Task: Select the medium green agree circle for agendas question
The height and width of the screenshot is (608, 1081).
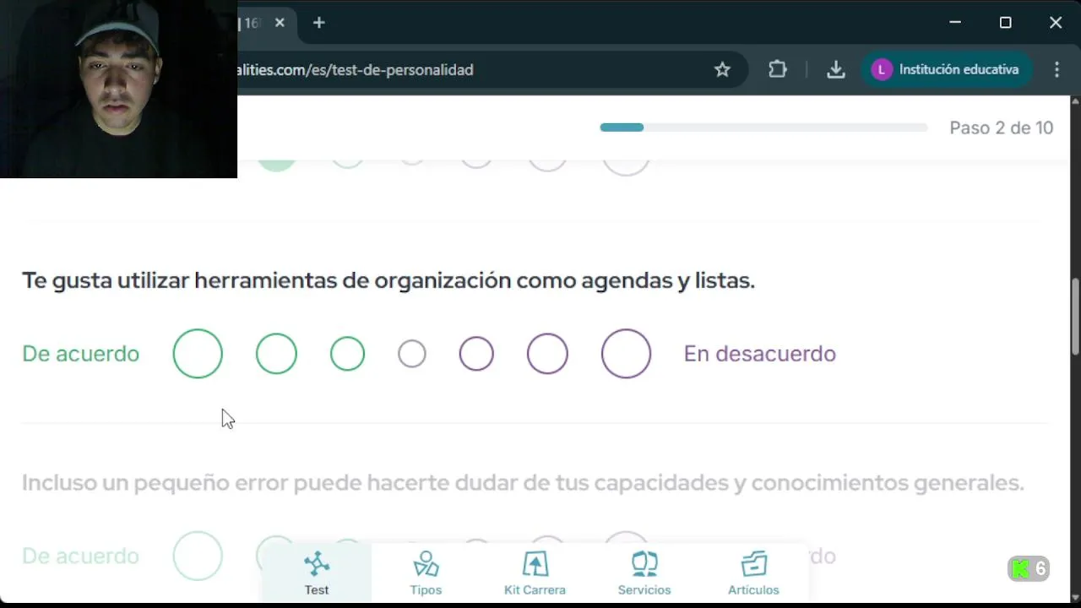Action: click(276, 354)
